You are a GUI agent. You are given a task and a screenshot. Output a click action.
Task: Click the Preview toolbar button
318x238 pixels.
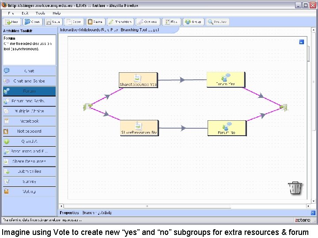click(x=218, y=22)
